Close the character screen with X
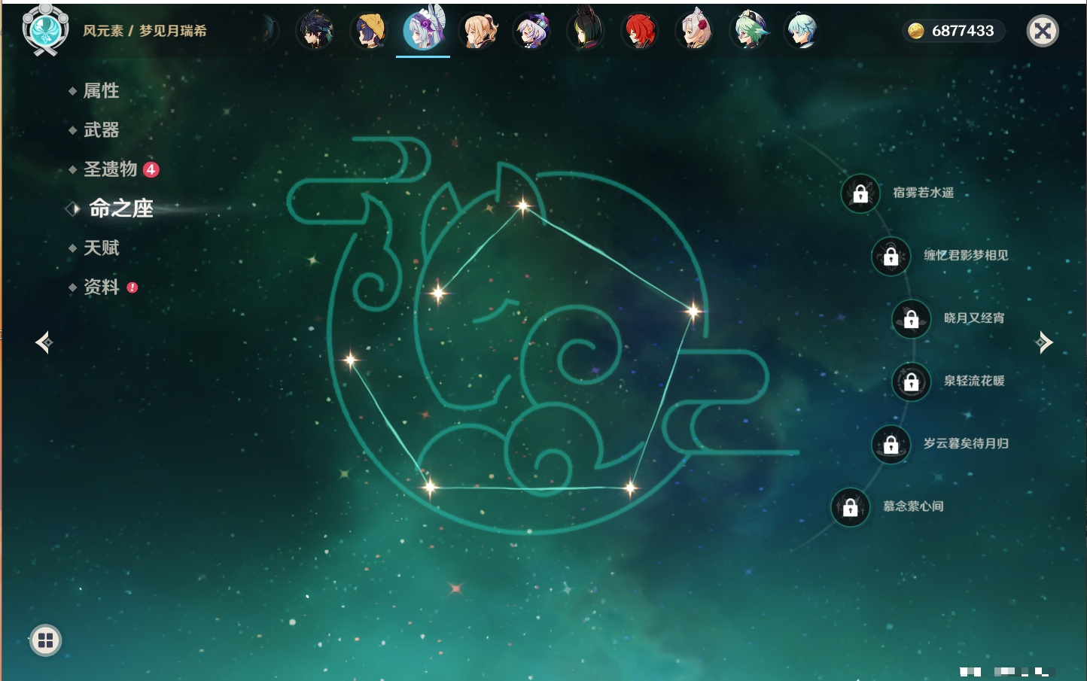This screenshot has height=681, width=1087. 1043,31
